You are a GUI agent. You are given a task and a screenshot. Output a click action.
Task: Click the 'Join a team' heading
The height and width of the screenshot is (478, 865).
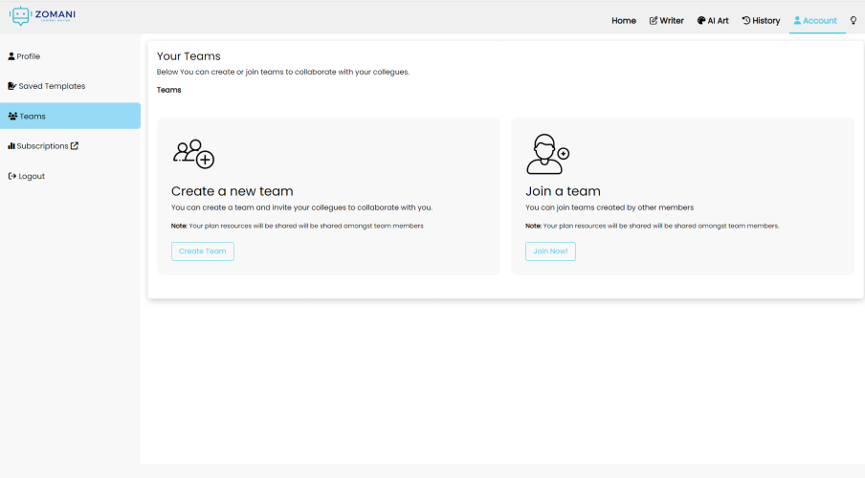pos(563,191)
